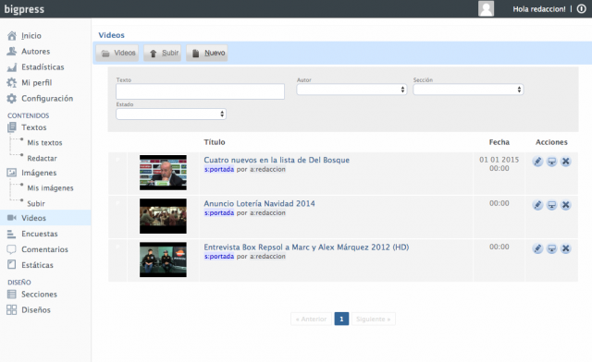Click thumbnail of Lotería Navidad video

(x=163, y=216)
